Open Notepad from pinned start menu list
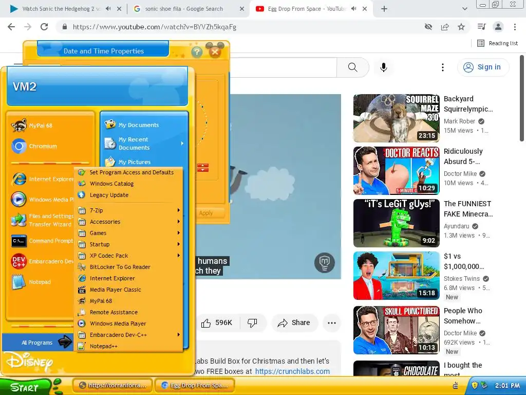Screen dimensions: 526x395 [31, 282]
